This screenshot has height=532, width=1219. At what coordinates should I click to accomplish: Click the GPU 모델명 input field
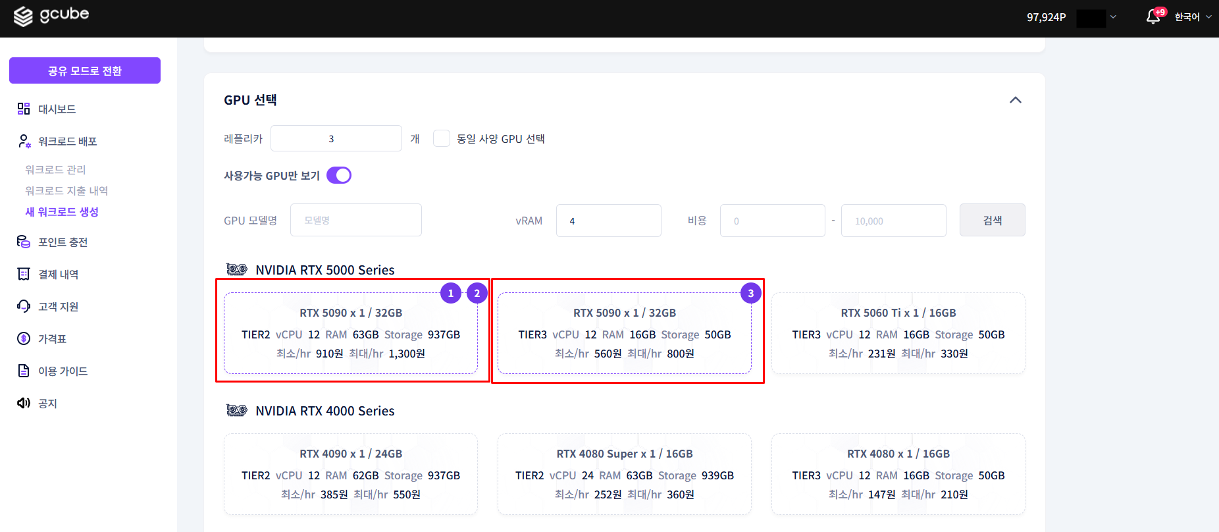tap(356, 220)
